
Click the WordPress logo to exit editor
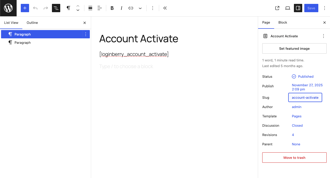[x=8, y=8]
